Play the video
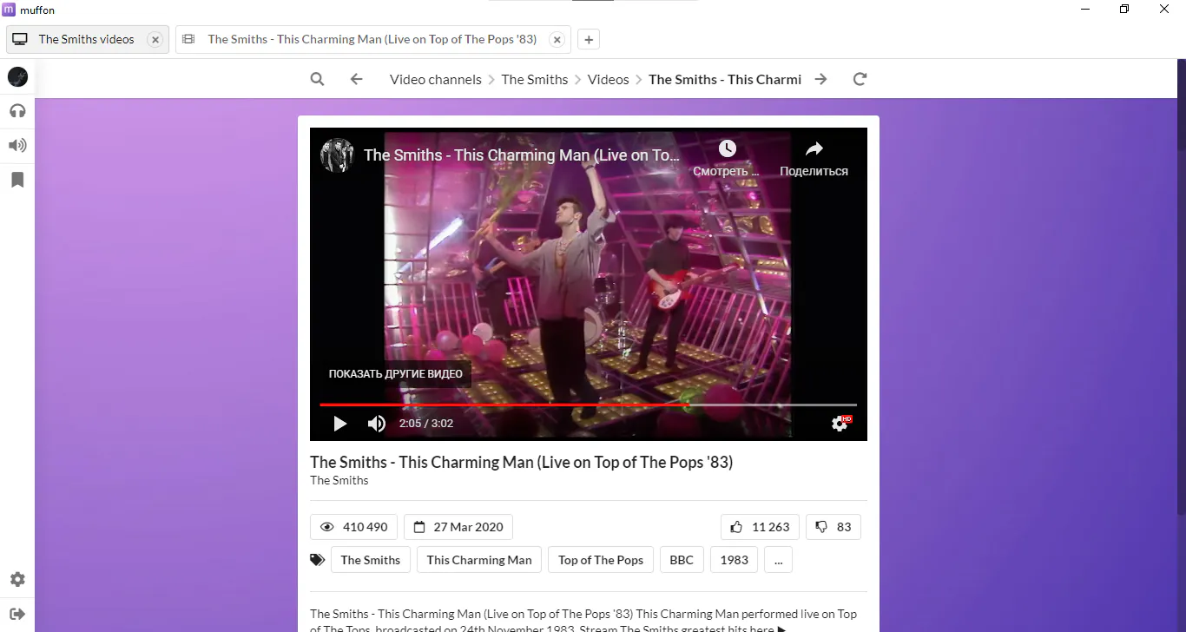 340,424
